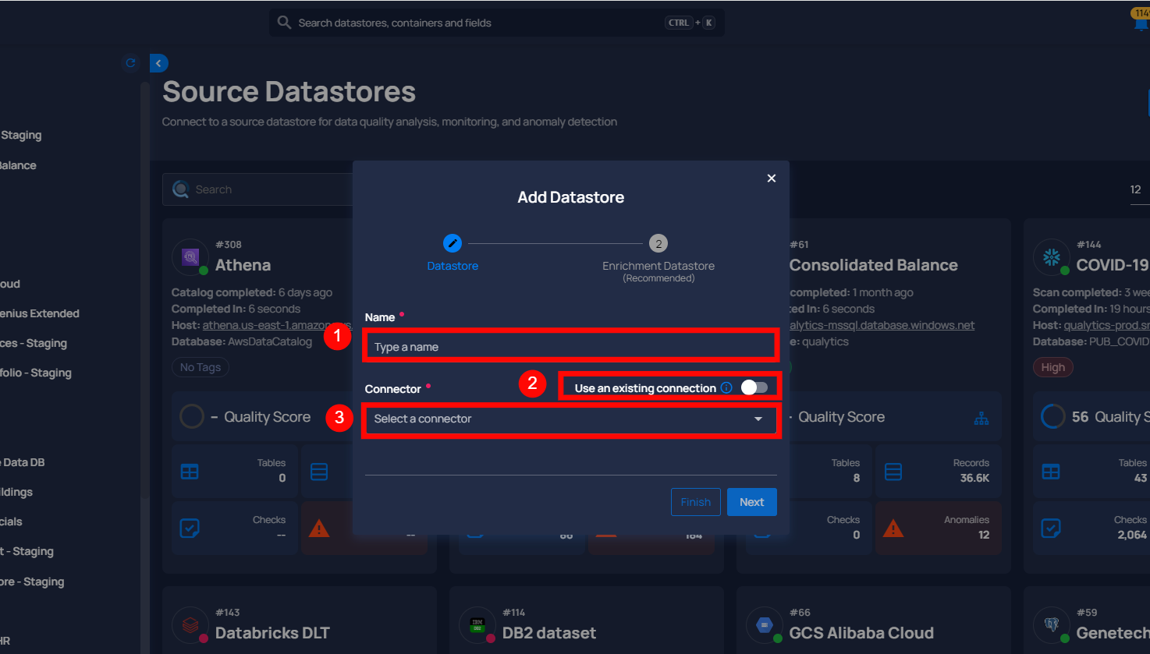The height and width of the screenshot is (654, 1150).
Task: Select sidebar item ending 'enius Extended'
Action: (x=40, y=313)
